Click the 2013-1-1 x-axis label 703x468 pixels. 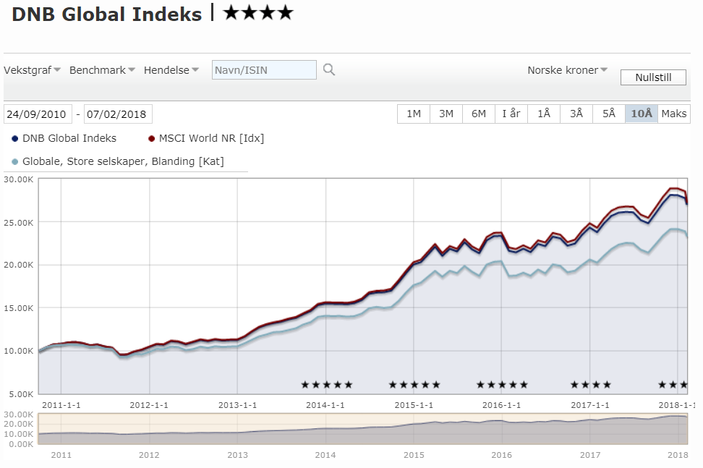(x=238, y=405)
